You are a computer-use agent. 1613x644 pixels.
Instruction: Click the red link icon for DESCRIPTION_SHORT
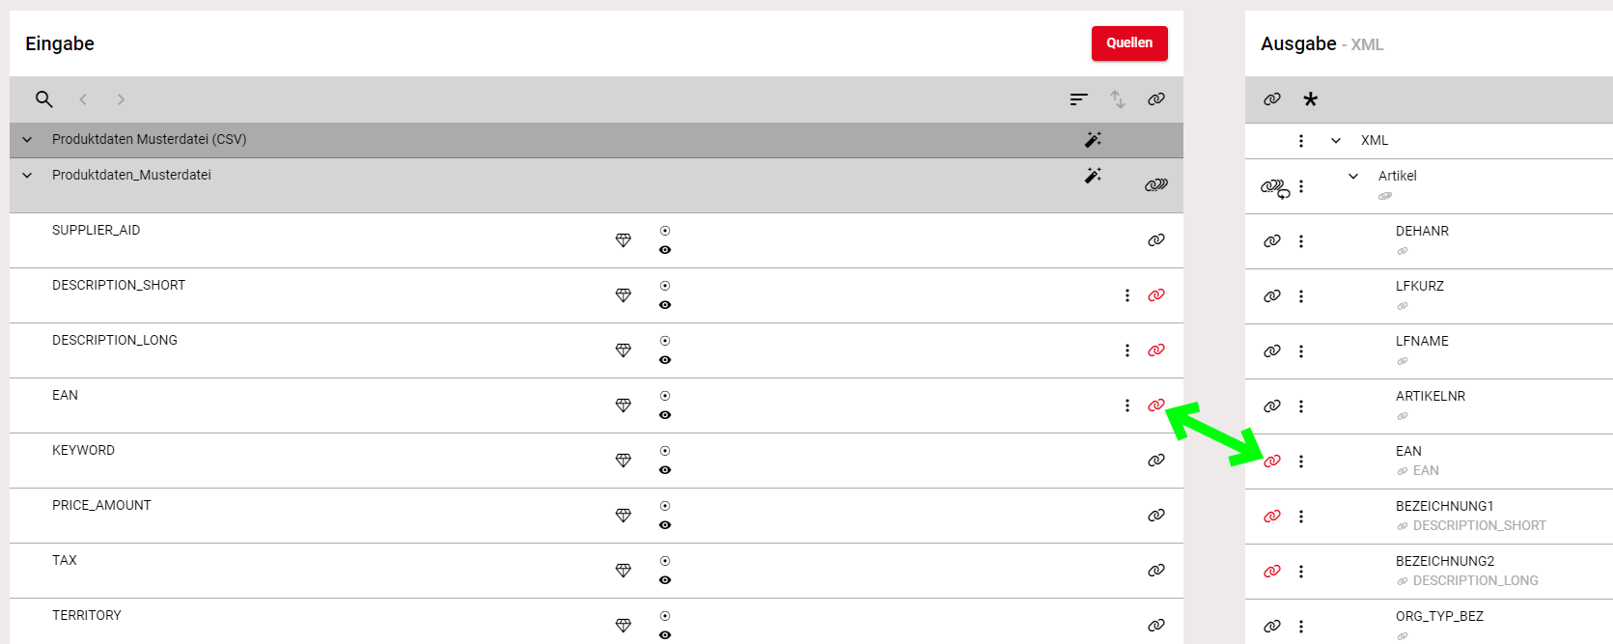click(x=1155, y=295)
